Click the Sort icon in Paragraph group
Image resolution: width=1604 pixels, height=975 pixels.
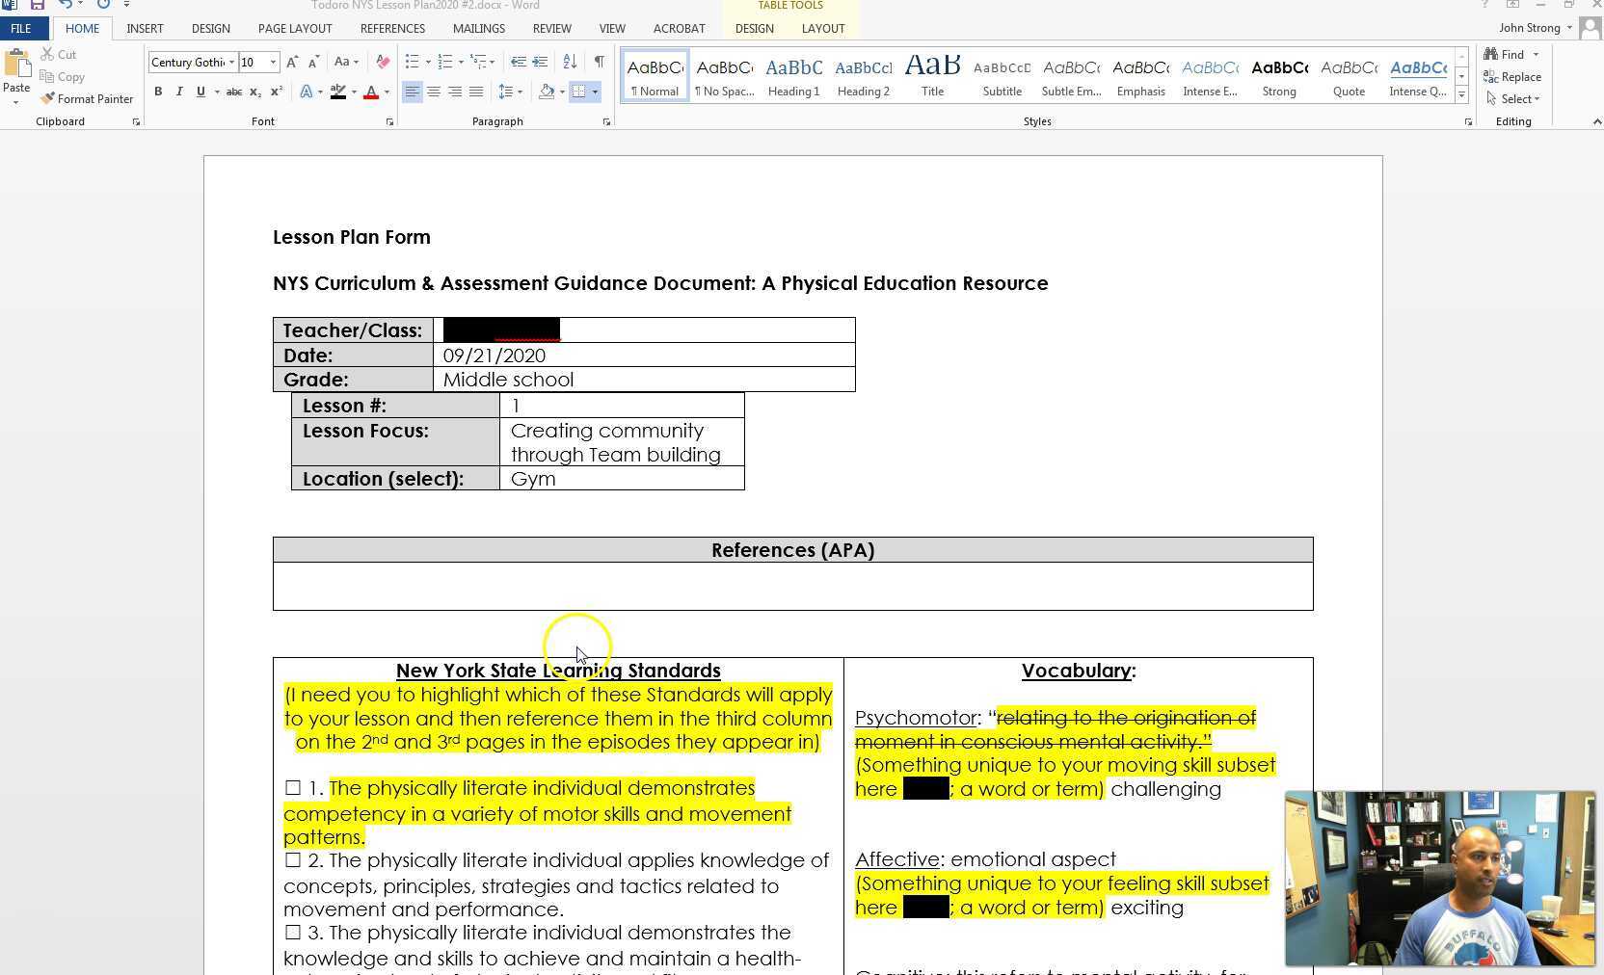click(570, 62)
